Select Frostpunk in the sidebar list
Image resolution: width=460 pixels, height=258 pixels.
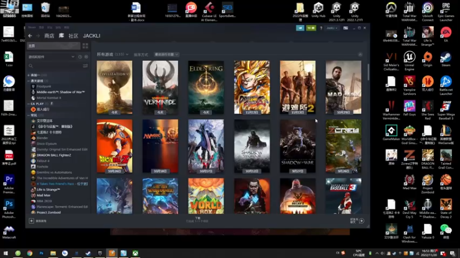point(44,87)
